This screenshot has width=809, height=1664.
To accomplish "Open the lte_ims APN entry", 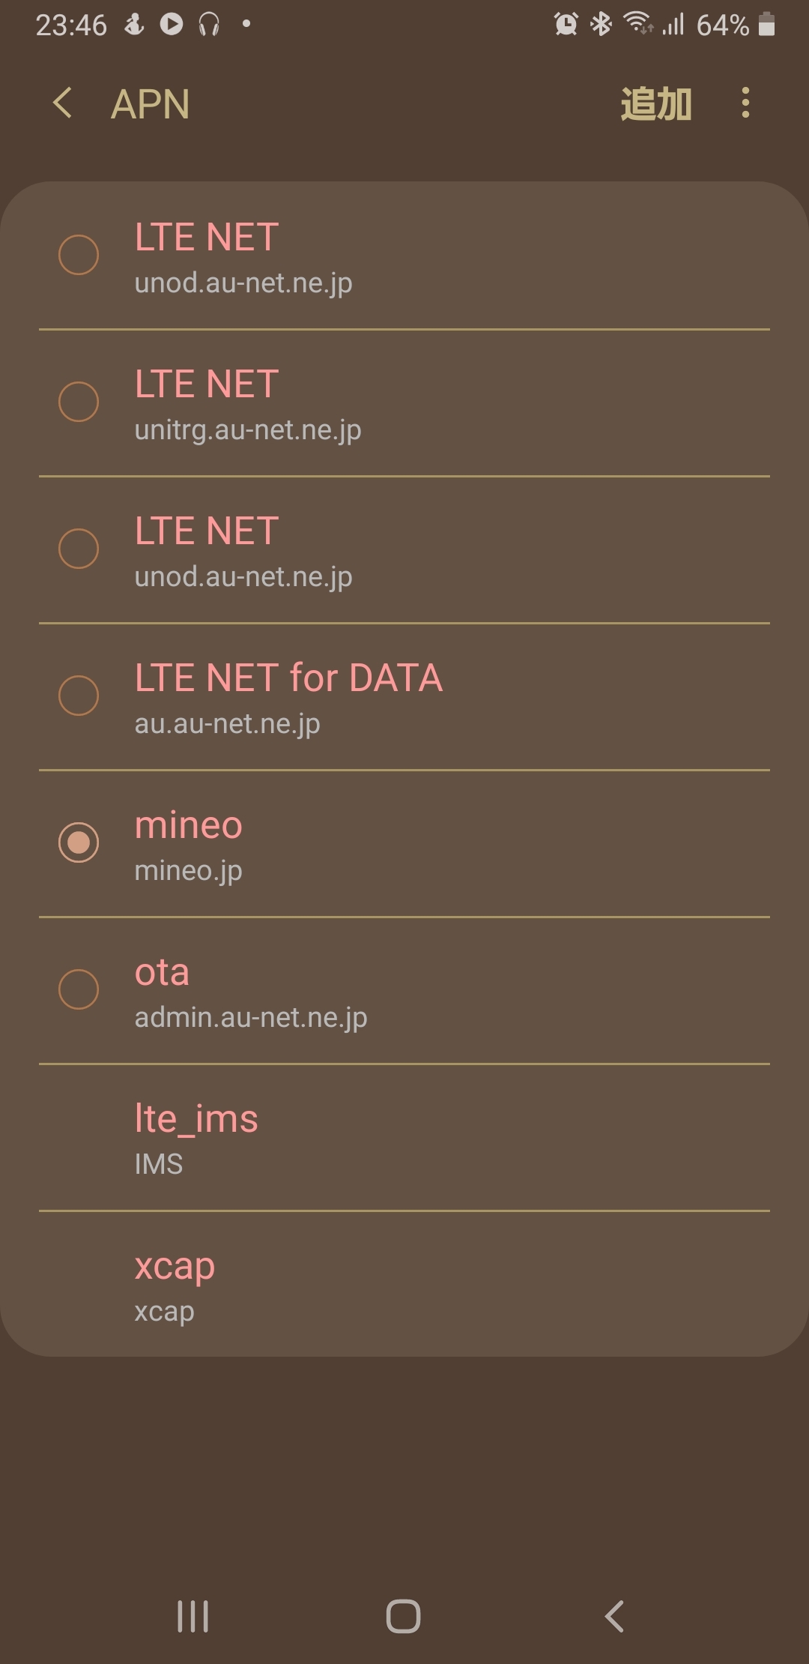I will (404, 1138).
